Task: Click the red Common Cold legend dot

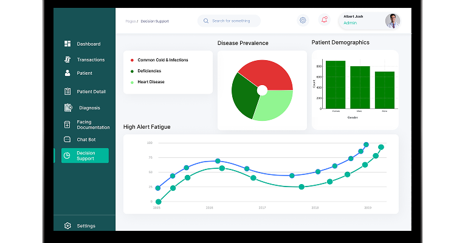Action: point(132,60)
